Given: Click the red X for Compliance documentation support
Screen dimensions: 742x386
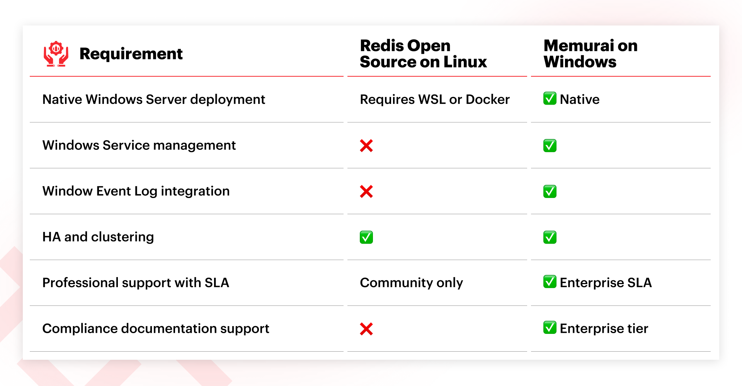Looking at the screenshot, I should click(x=366, y=329).
